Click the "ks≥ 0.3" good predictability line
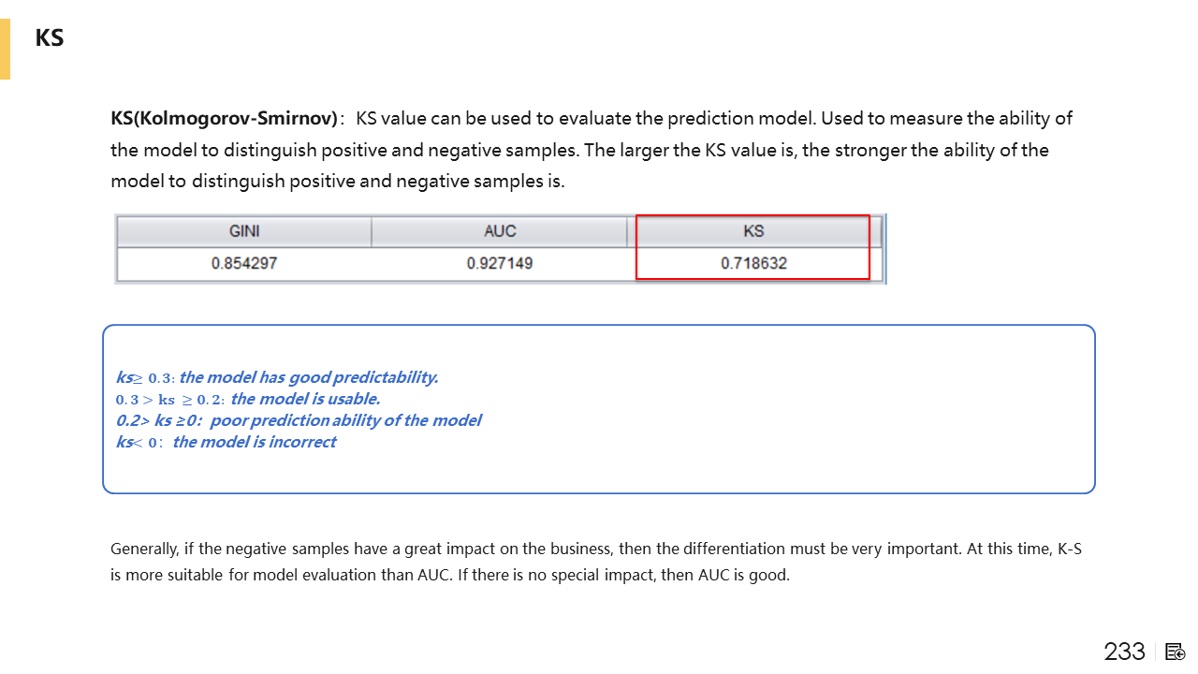The height and width of the screenshot is (674, 1198). click(x=277, y=377)
